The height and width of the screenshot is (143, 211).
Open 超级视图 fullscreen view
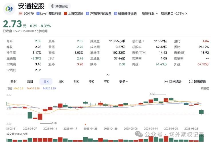[197, 82]
